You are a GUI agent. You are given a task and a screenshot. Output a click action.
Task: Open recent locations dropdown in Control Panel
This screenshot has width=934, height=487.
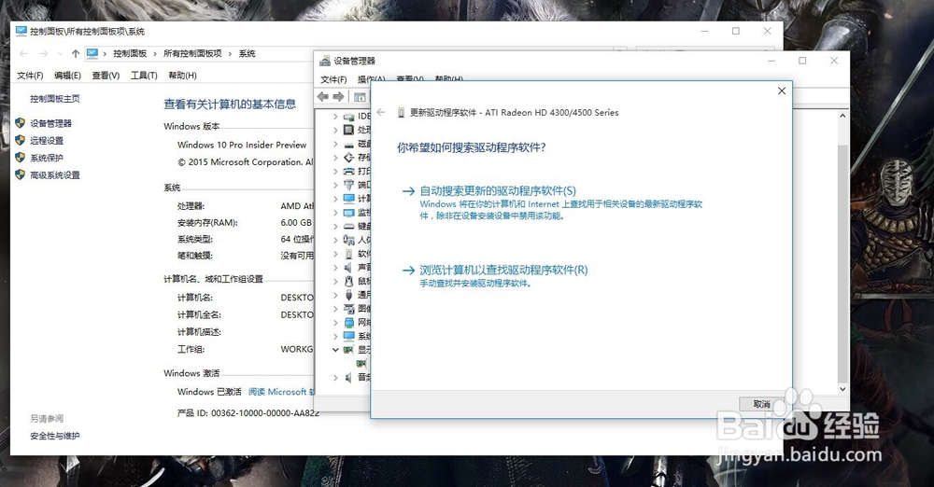60,53
